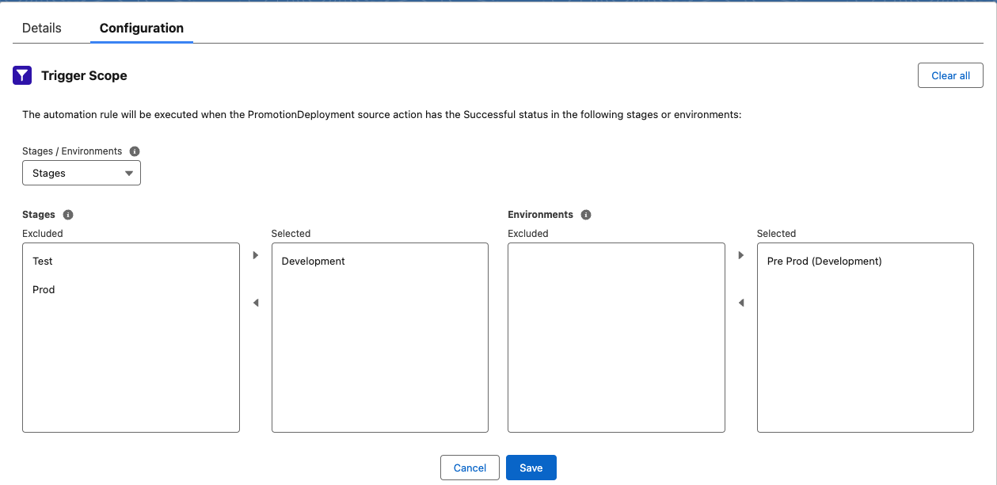This screenshot has width=997, height=485.
Task: Show info tooltip for Environments section heading
Action: pyautogui.click(x=586, y=215)
